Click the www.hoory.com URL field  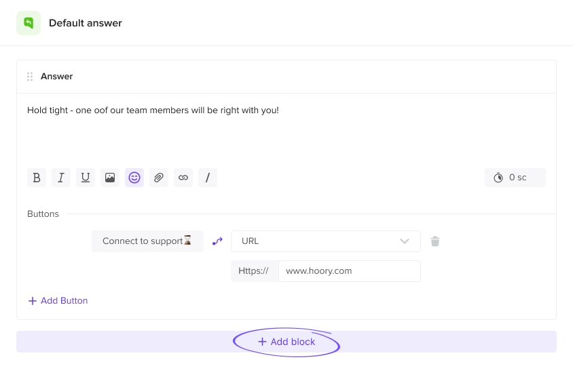(350, 271)
